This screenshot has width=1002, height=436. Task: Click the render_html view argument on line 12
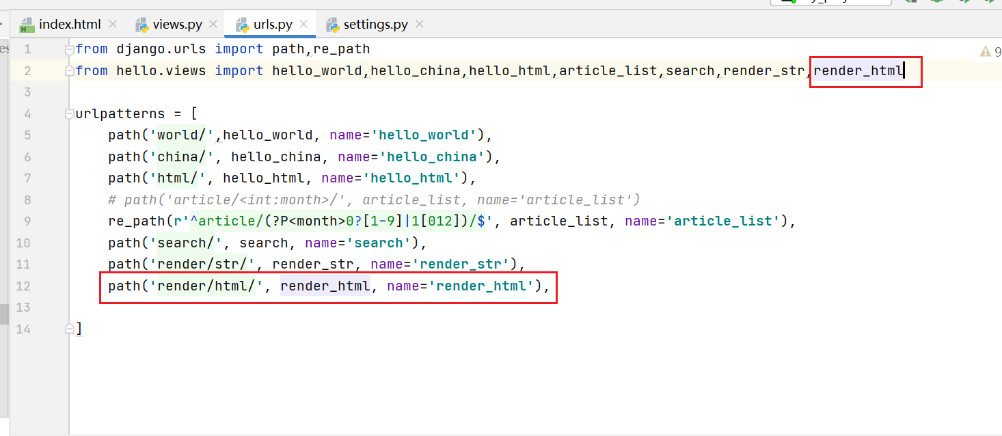point(325,286)
